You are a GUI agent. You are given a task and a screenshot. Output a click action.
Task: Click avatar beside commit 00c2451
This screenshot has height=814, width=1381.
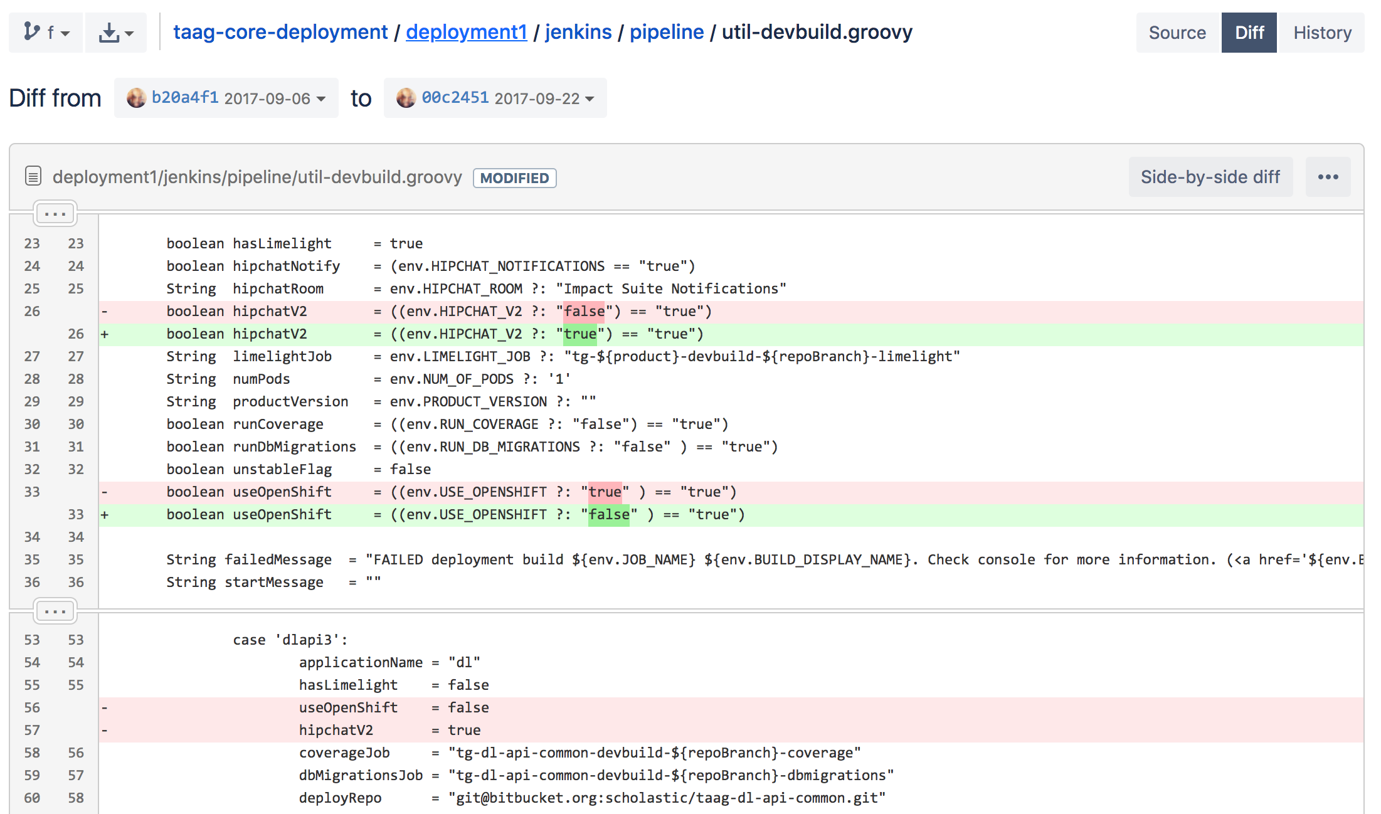(406, 98)
